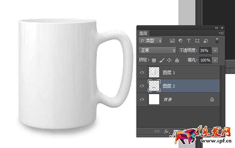Click the shape layer filter icon
Viewport: 235px width, 148px height.
point(197,41)
